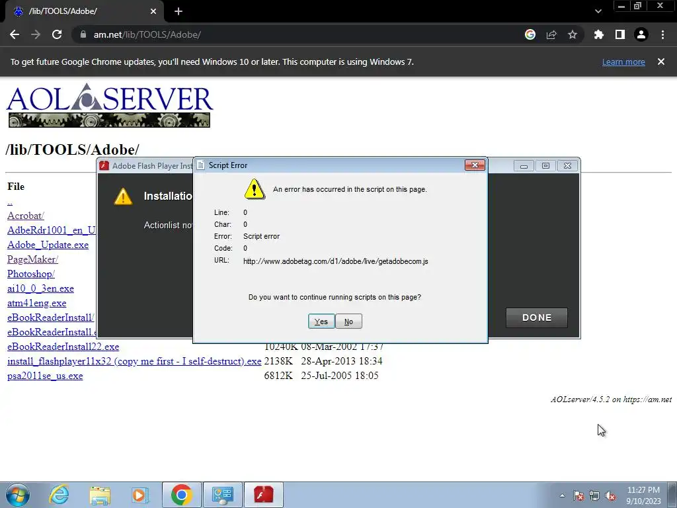Select the /lib/TOOLS/Adobe/ browser tab
Image resolution: width=677 pixels, height=508 pixels.
[84, 11]
